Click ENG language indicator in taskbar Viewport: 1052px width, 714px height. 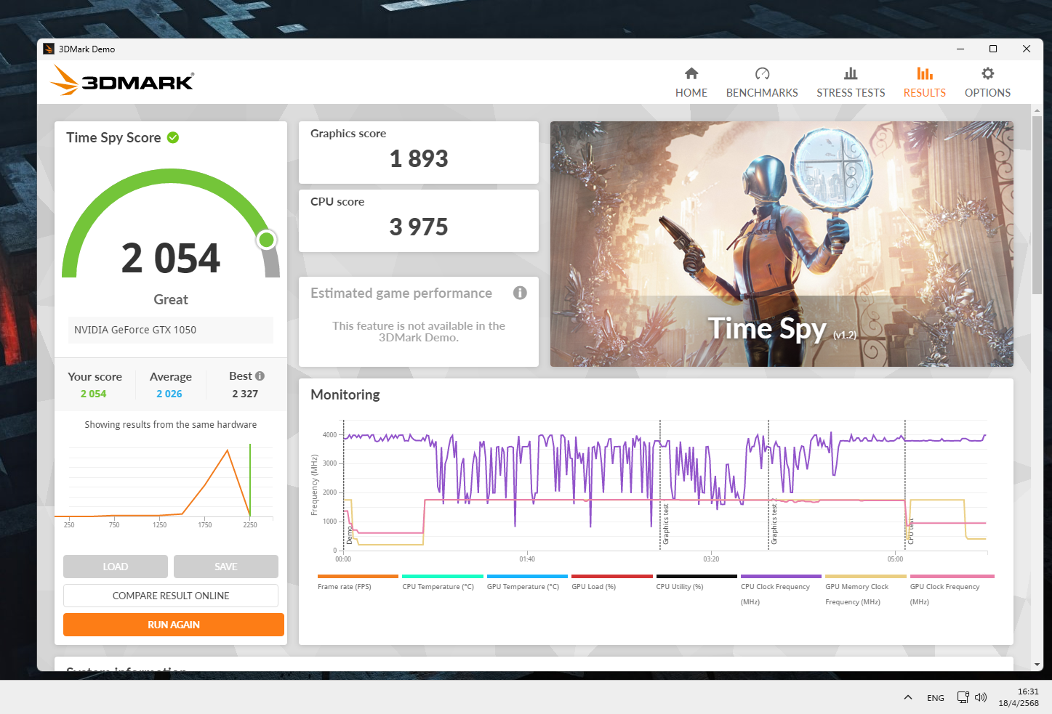click(x=936, y=698)
